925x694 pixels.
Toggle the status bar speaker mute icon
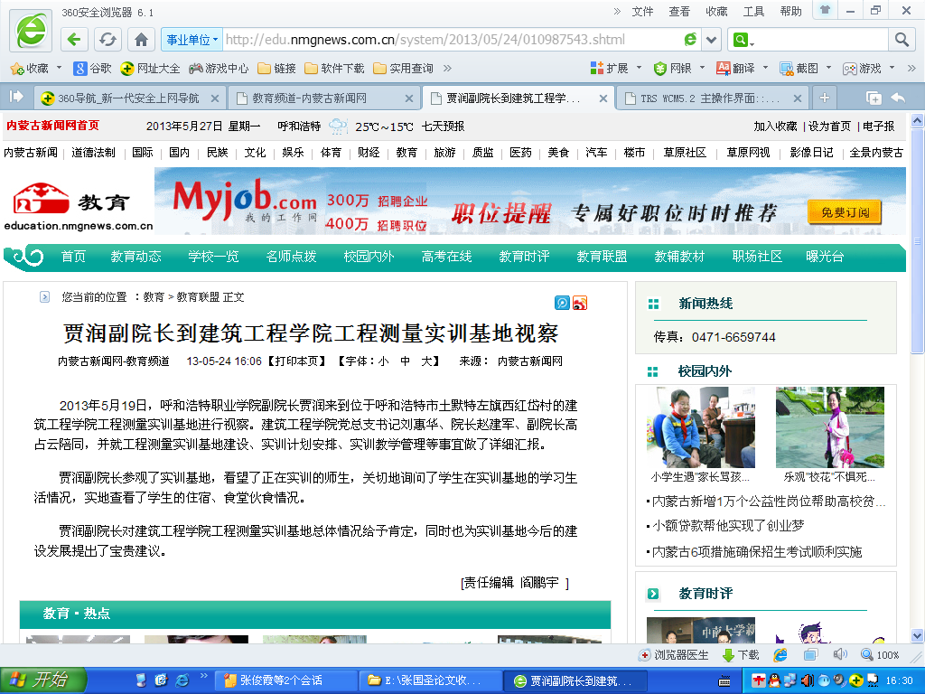click(839, 654)
